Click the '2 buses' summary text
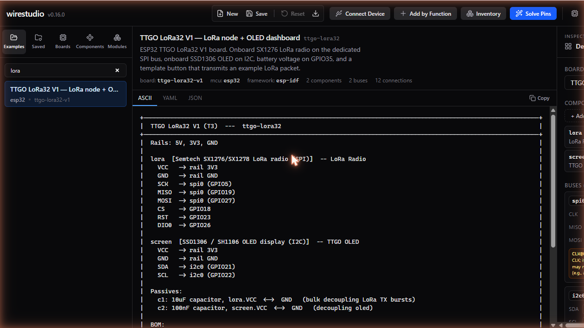The height and width of the screenshot is (328, 584). (x=358, y=80)
